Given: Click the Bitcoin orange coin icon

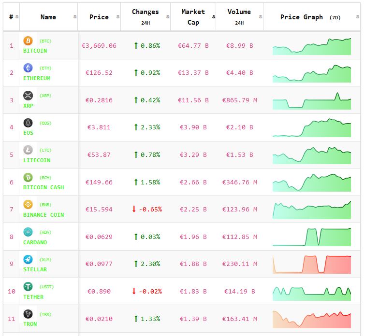Looking at the screenshot, I should pos(28,41).
